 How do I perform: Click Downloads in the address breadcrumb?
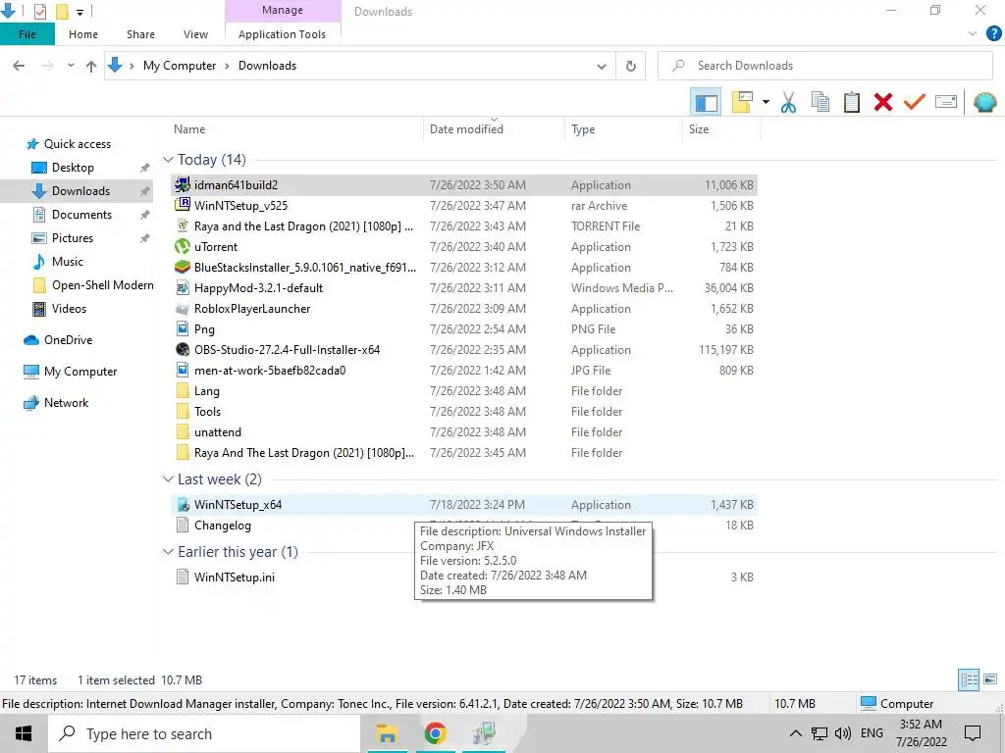click(x=267, y=66)
